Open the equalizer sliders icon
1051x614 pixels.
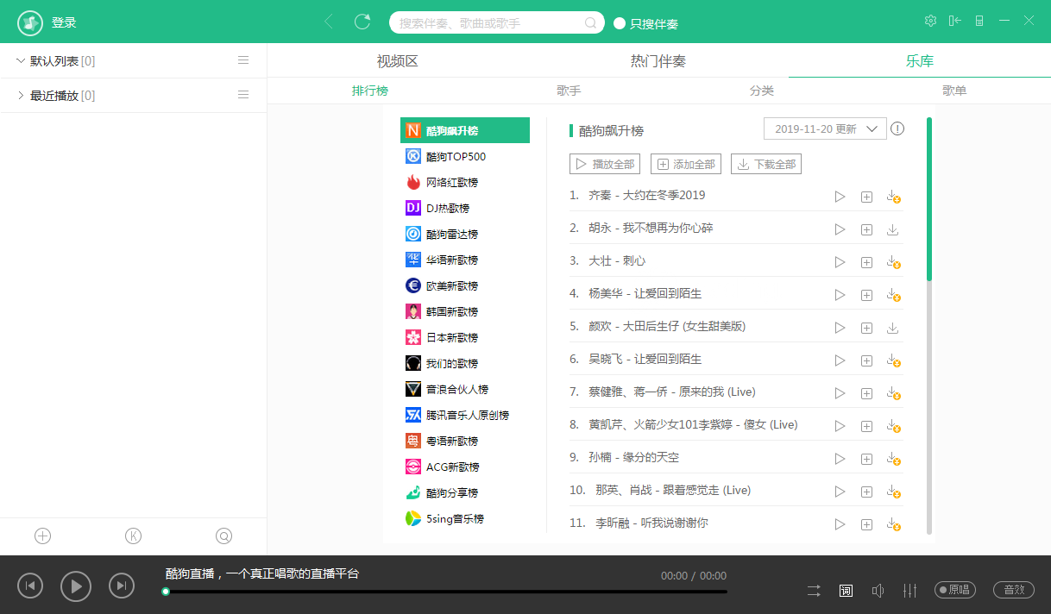[909, 591]
